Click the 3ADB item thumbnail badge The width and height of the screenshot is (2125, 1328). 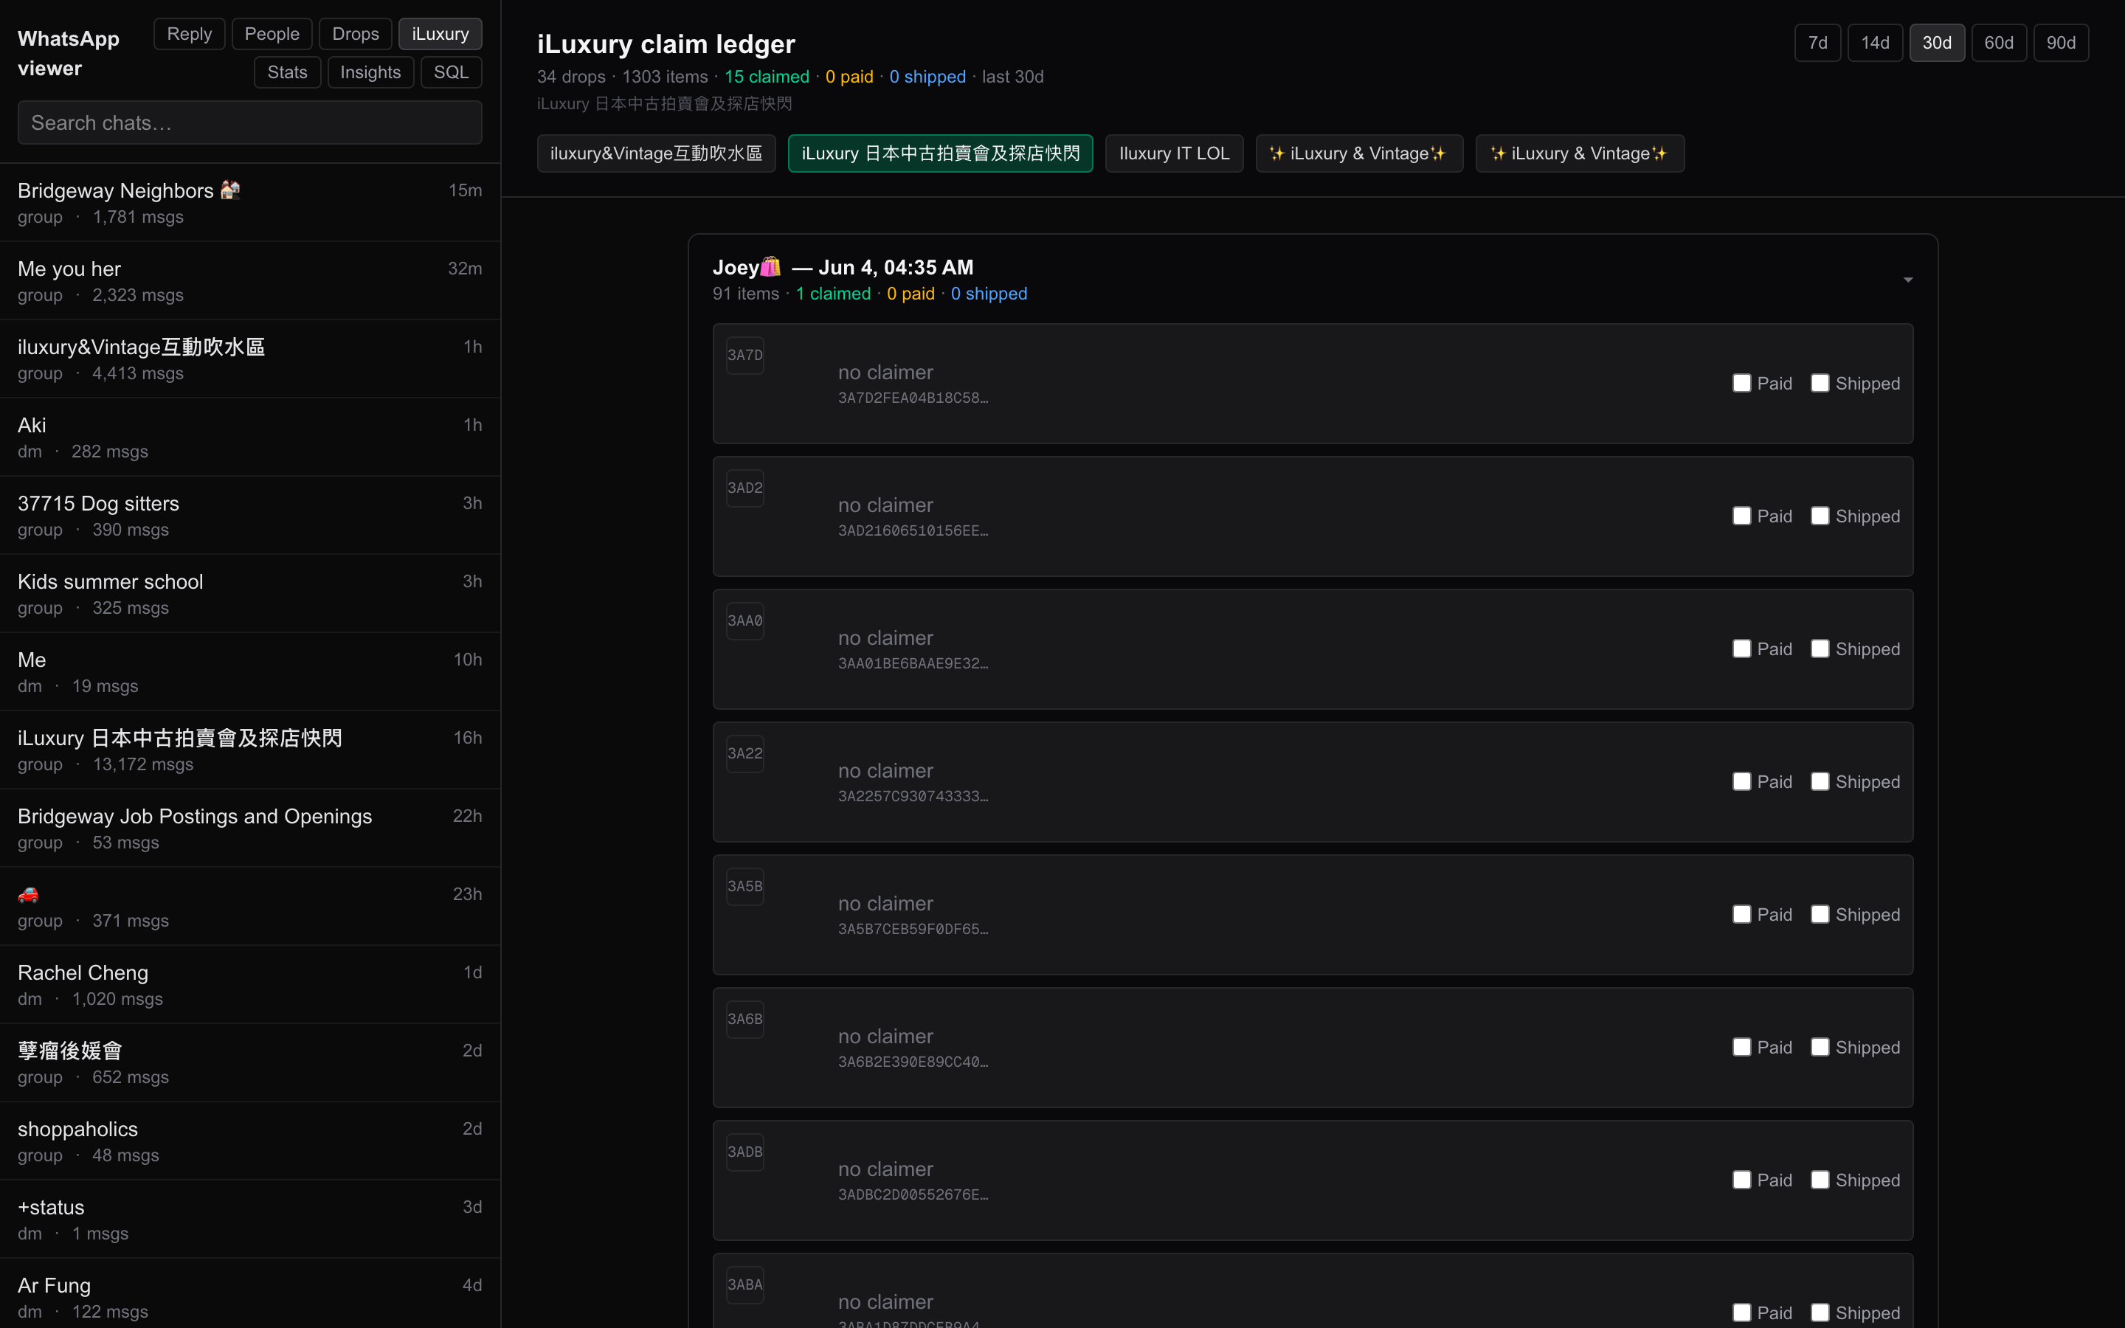[744, 1152]
